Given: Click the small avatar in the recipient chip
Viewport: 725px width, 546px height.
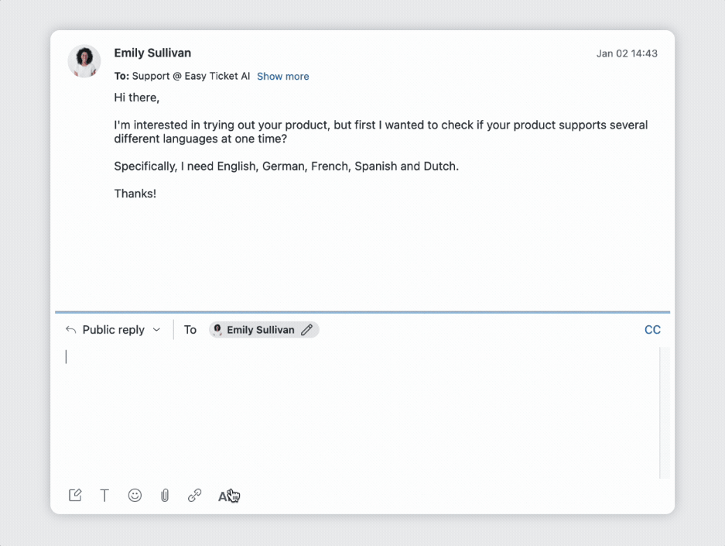Looking at the screenshot, I should 217,330.
